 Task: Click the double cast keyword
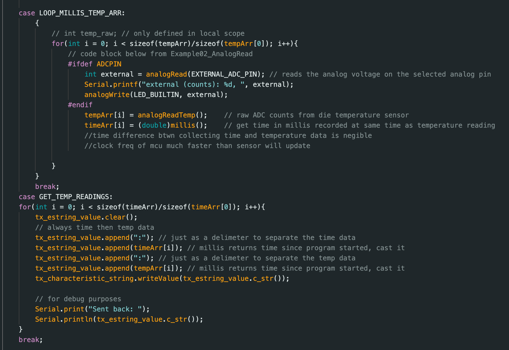point(154,125)
